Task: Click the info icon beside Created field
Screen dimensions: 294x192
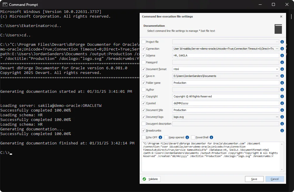Action: coord(282,103)
